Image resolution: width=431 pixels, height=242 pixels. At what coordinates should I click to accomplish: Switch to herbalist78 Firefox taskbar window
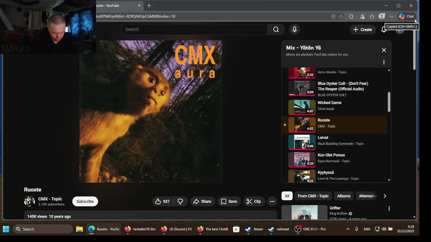[x=140, y=229]
